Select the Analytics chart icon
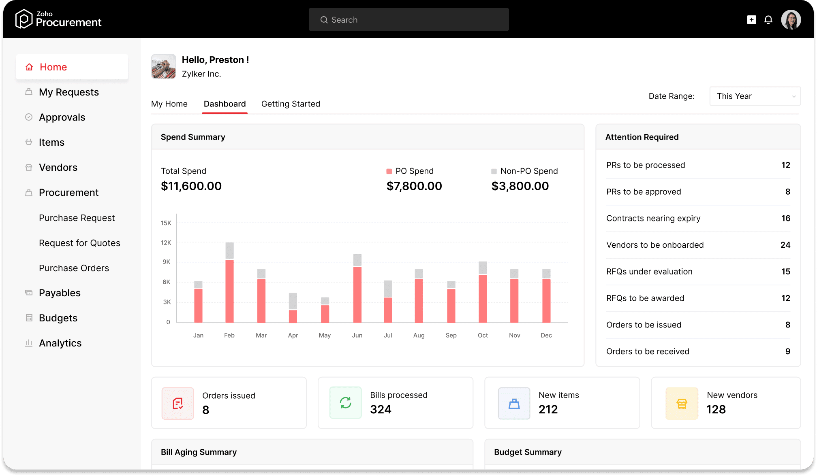This screenshot has height=476, width=817. 29,343
